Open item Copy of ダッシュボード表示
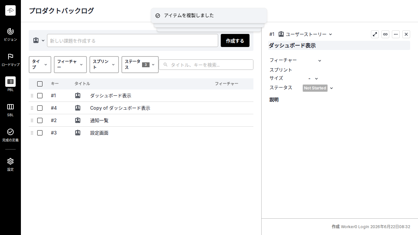 pyautogui.click(x=120, y=108)
